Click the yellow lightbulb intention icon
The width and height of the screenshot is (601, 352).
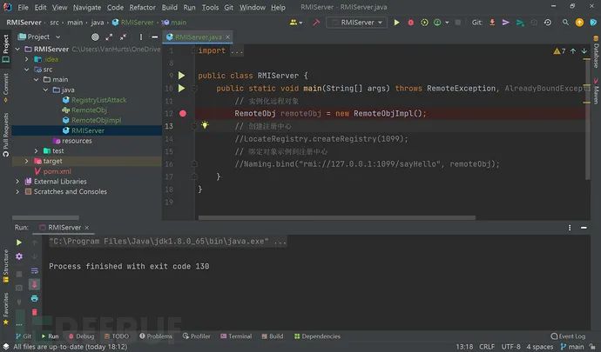[x=205, y=125]
